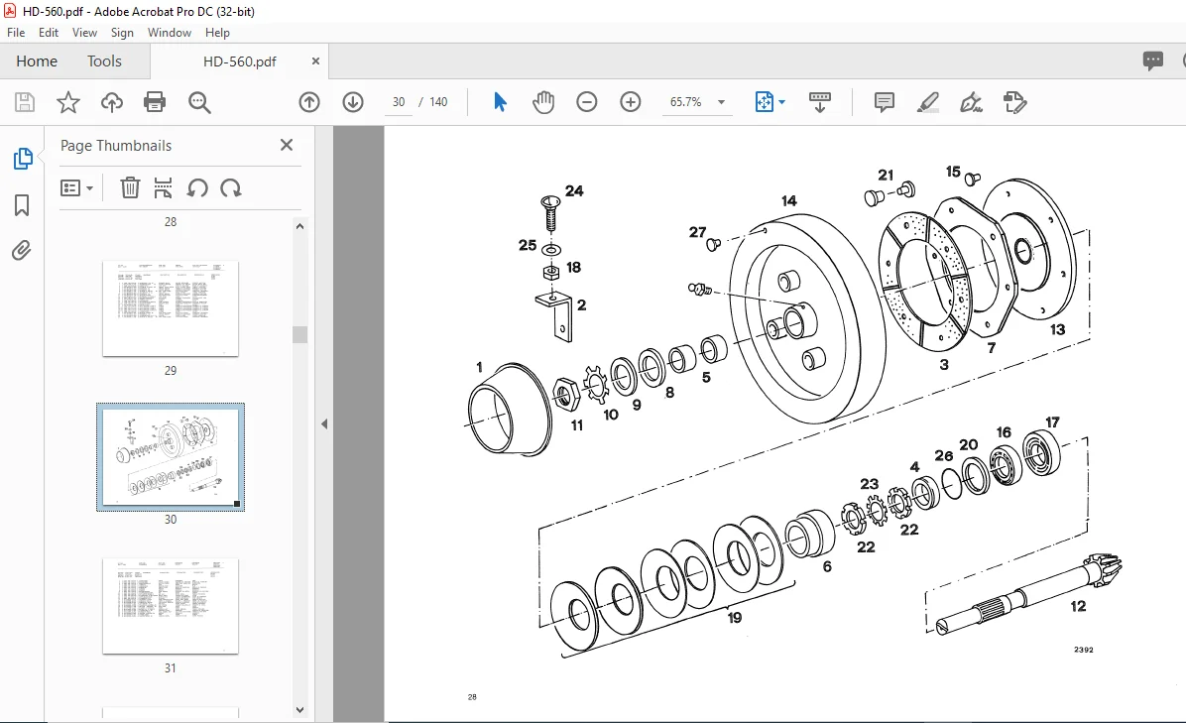Open Page Thumbnails sidebar icon

23,159
